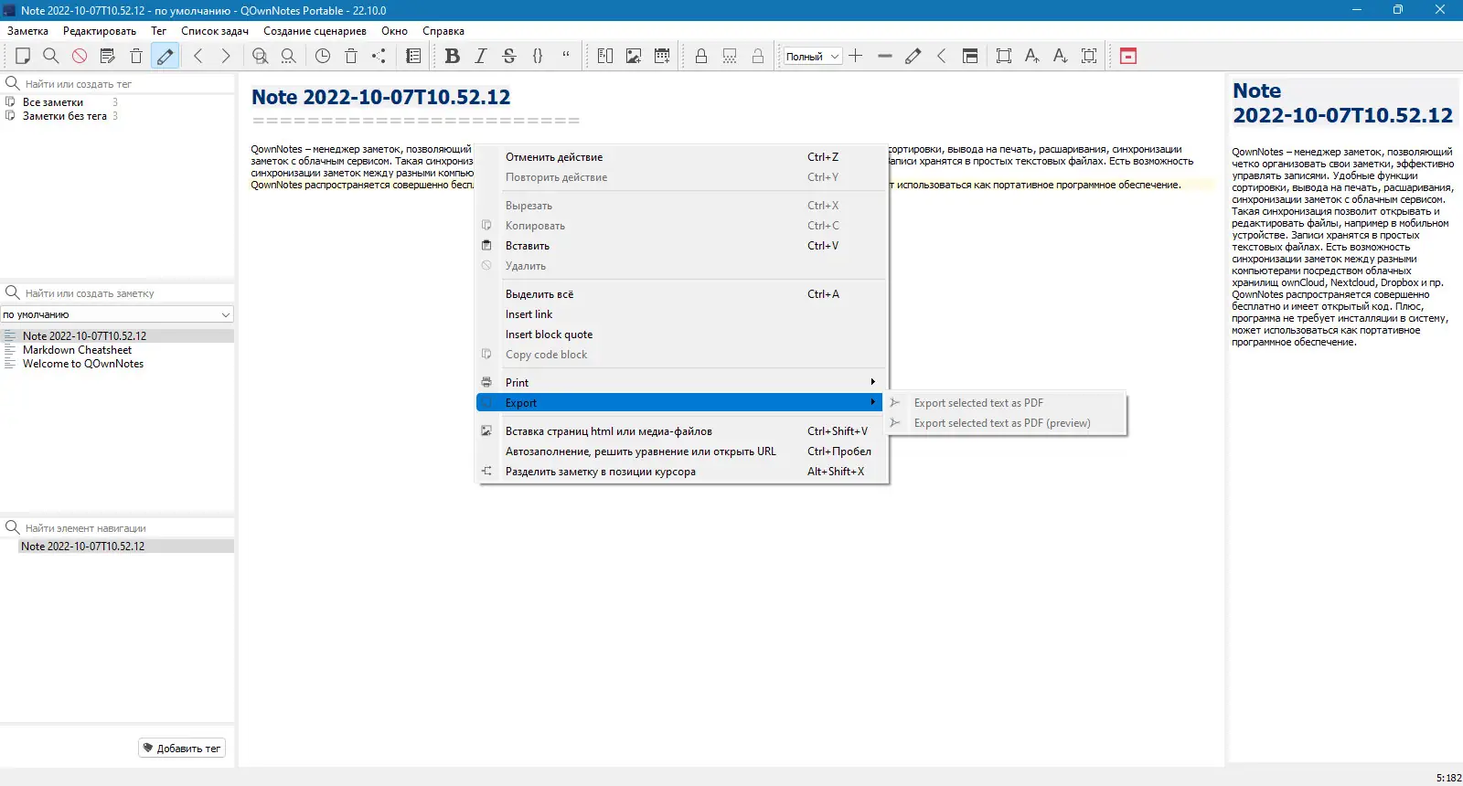Rename workspace using pencil icon
This screenshot has width=1463, height=786.
pos(913,56)
